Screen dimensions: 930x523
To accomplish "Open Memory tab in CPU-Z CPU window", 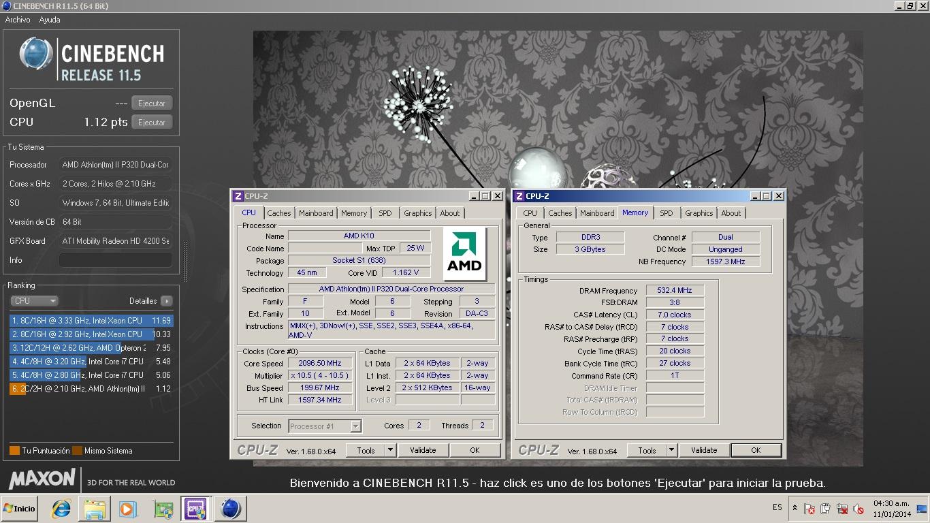I will click(354, 213).
